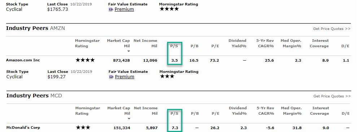Click Amazon's four-star Morningstar Rating at the top
Viewport: 357px width, 132px height.
[x=169, y=9]
